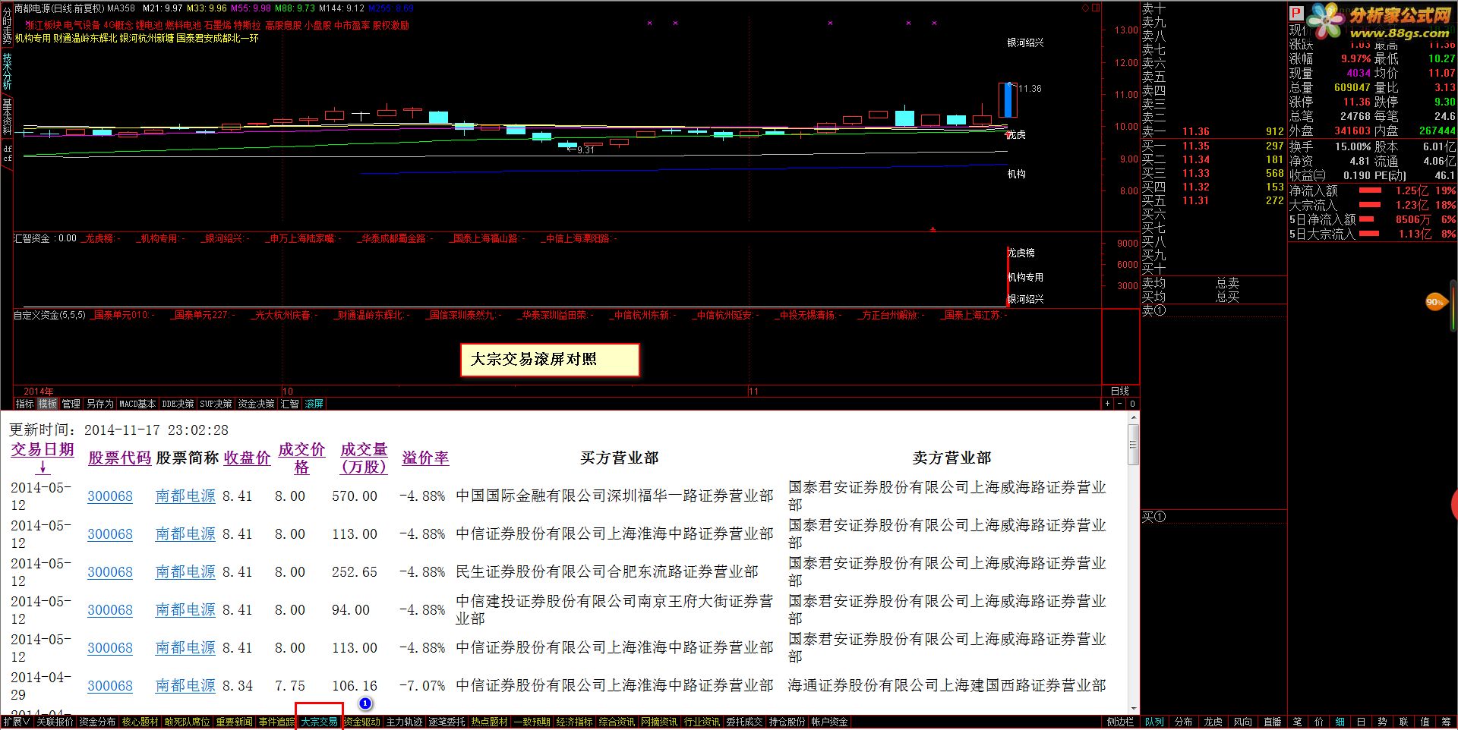Open the 敢死队席位 tab

coord(188,722)
